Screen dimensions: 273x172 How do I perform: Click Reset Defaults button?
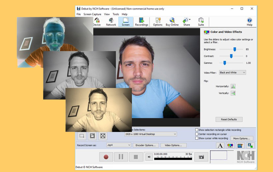[x=229, y=119]
